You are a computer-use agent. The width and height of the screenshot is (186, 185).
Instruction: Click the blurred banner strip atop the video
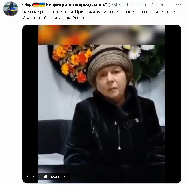102,35
